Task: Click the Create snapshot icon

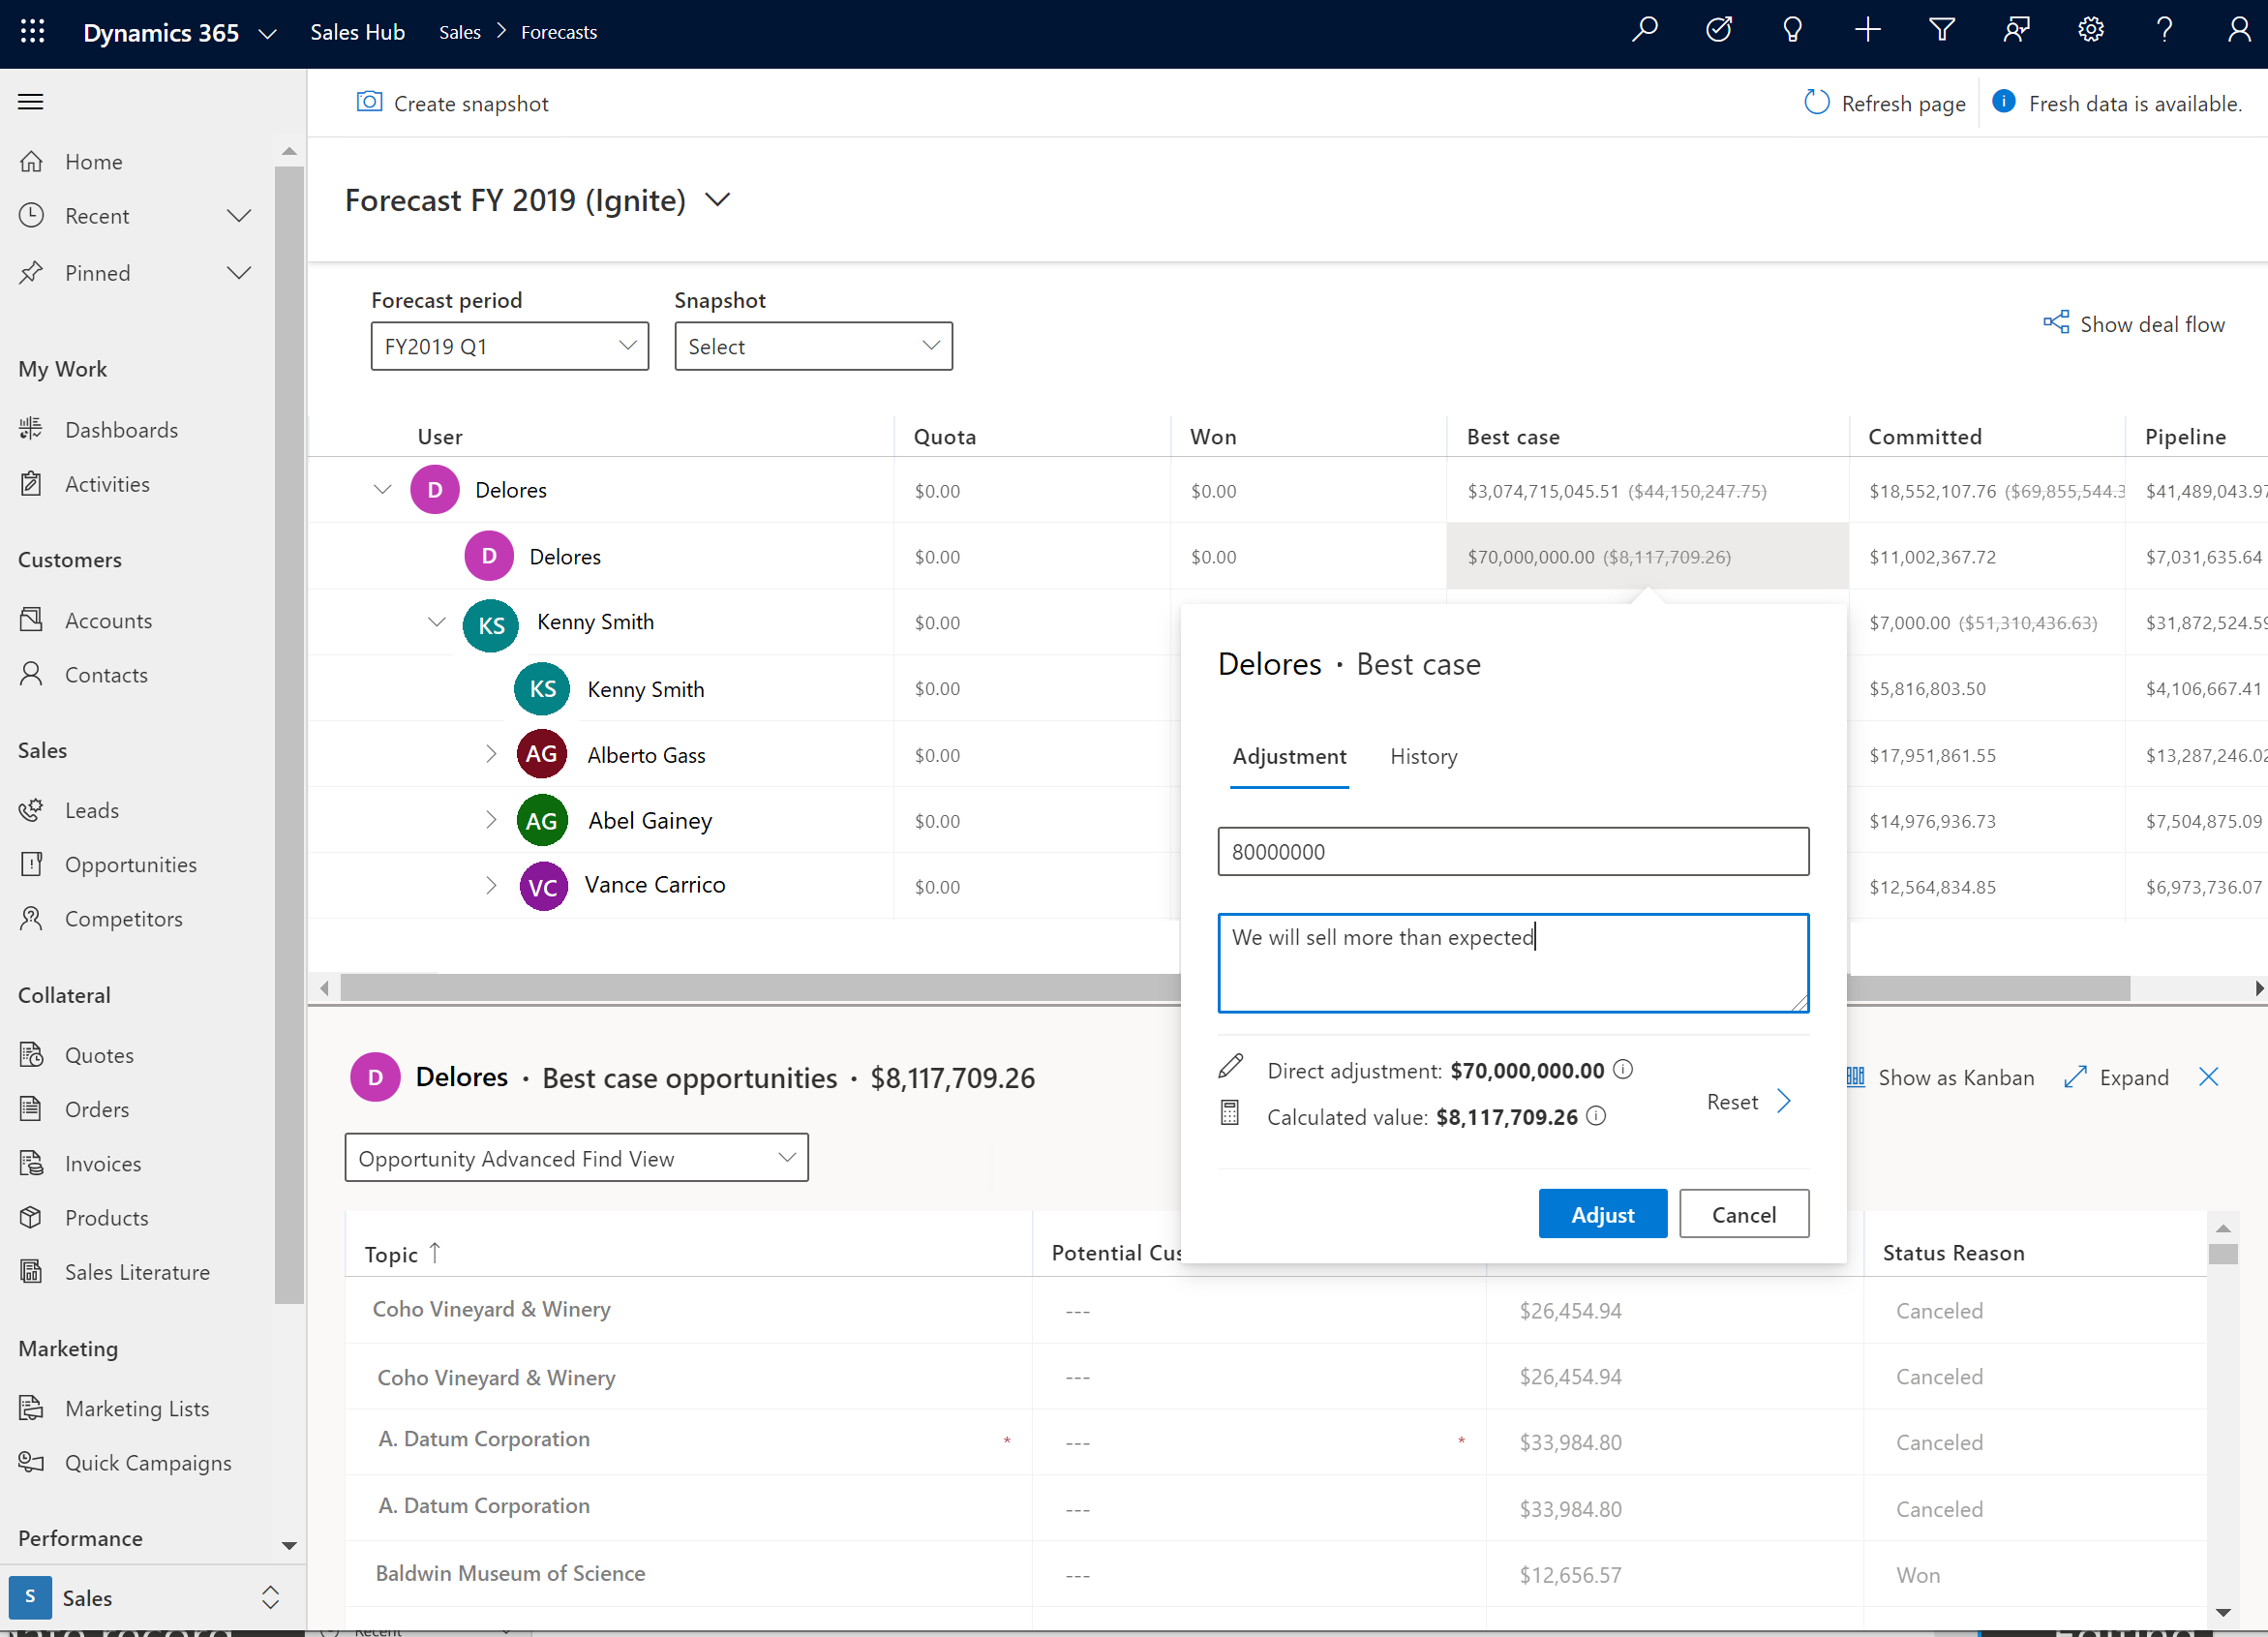Action: (x=368, y=102)
